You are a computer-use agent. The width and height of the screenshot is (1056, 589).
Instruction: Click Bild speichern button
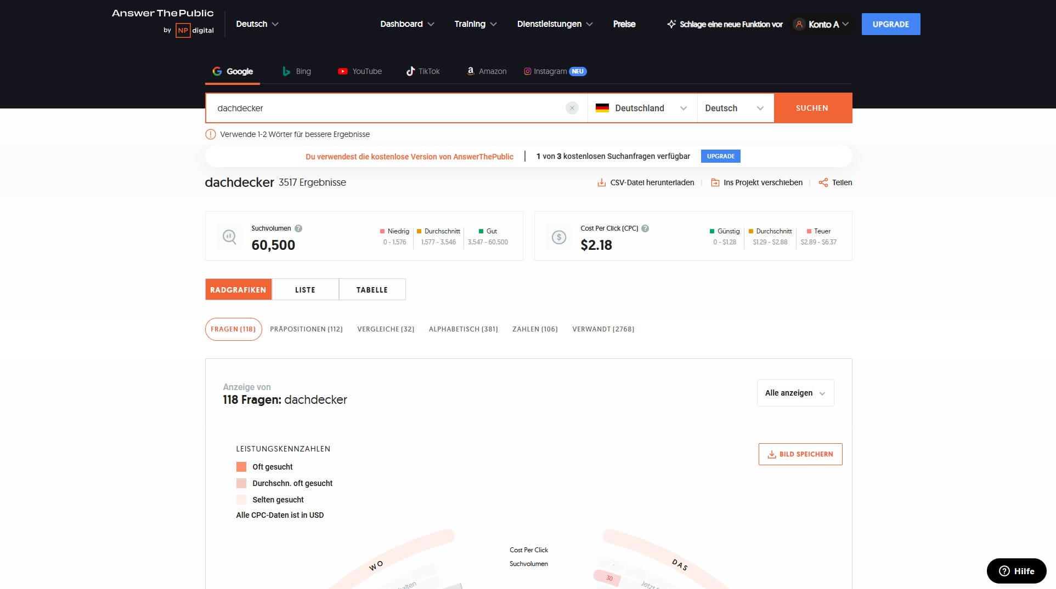pos(800,454)
